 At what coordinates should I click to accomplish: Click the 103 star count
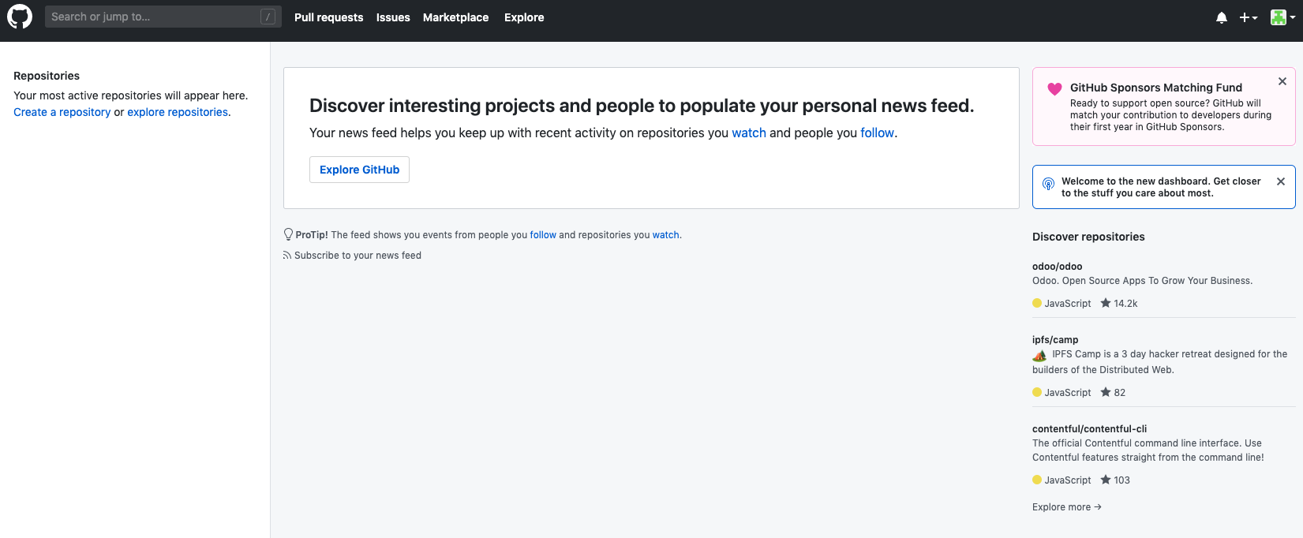[1121, 480]
